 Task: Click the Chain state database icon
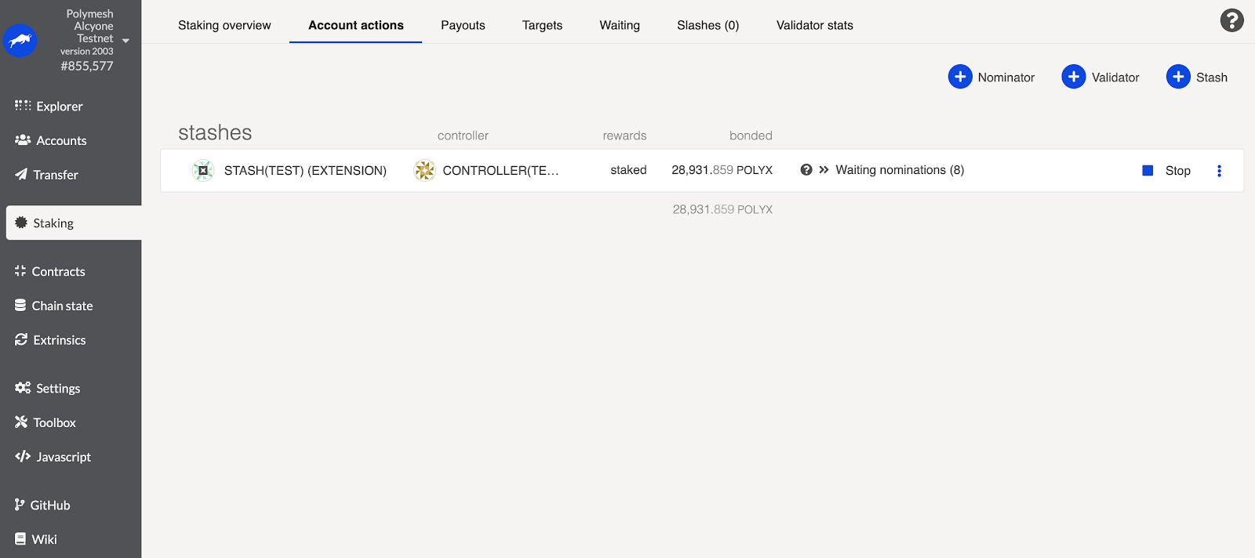[x=20, y=306]
